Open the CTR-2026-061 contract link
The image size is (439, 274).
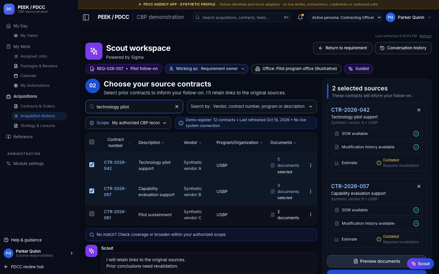coord(115,215)
